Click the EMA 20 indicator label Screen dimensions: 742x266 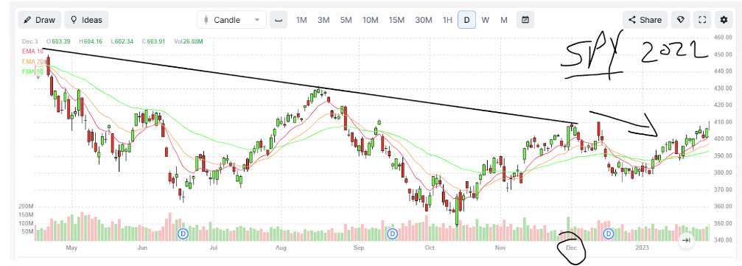pos(32,62)
